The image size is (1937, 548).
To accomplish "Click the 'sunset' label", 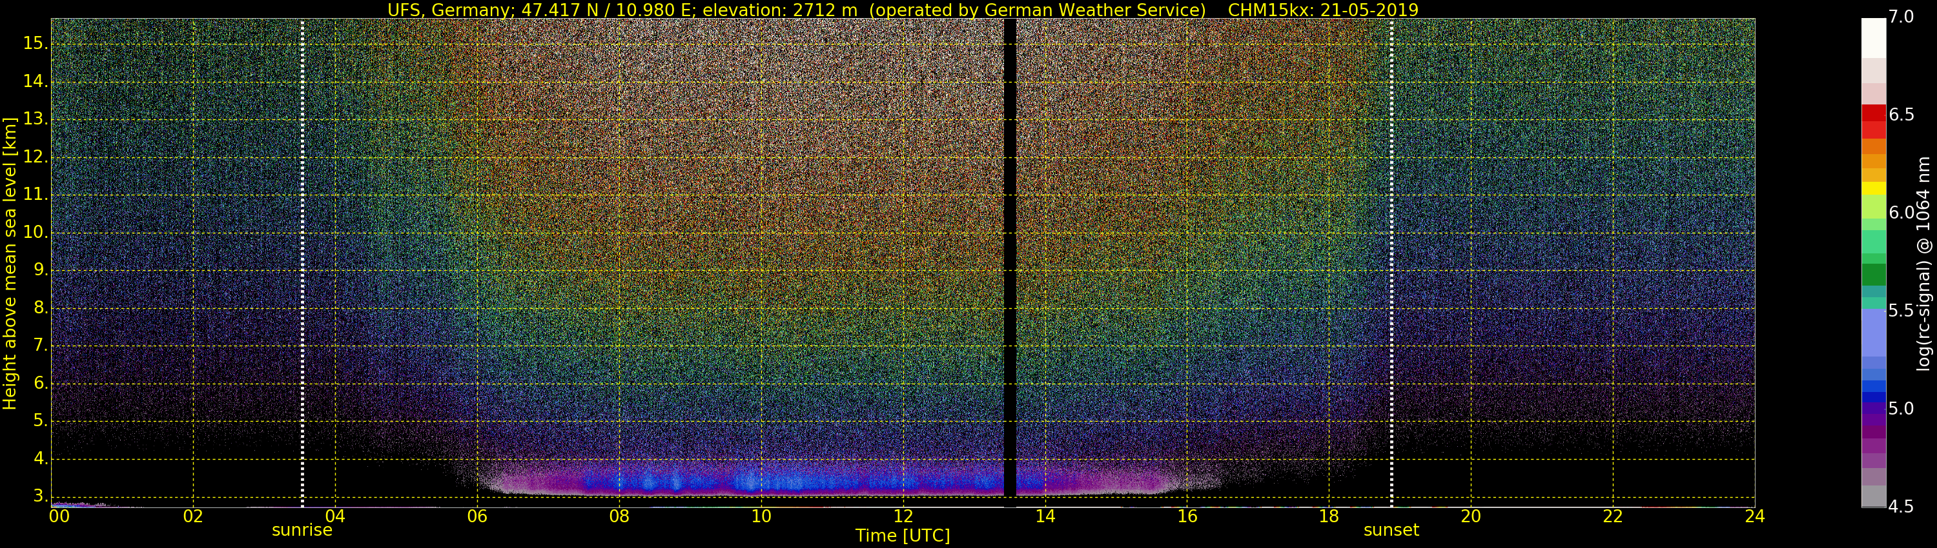I will pos(1391,530).
